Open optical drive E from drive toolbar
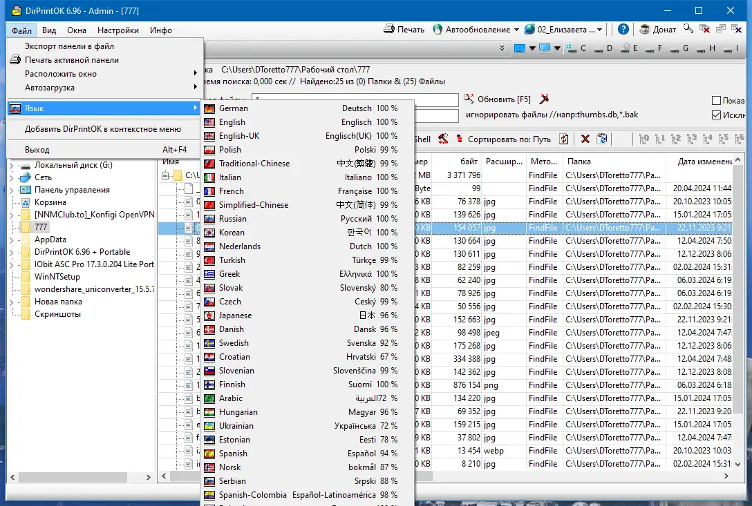Screen dimensions: 752x506 [x=629, y=48]
